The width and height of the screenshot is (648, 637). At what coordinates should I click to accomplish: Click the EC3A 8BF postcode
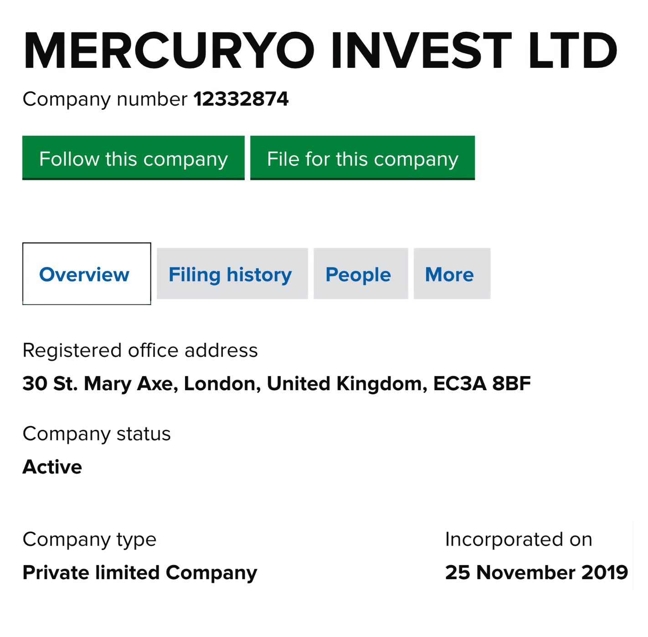482,383
